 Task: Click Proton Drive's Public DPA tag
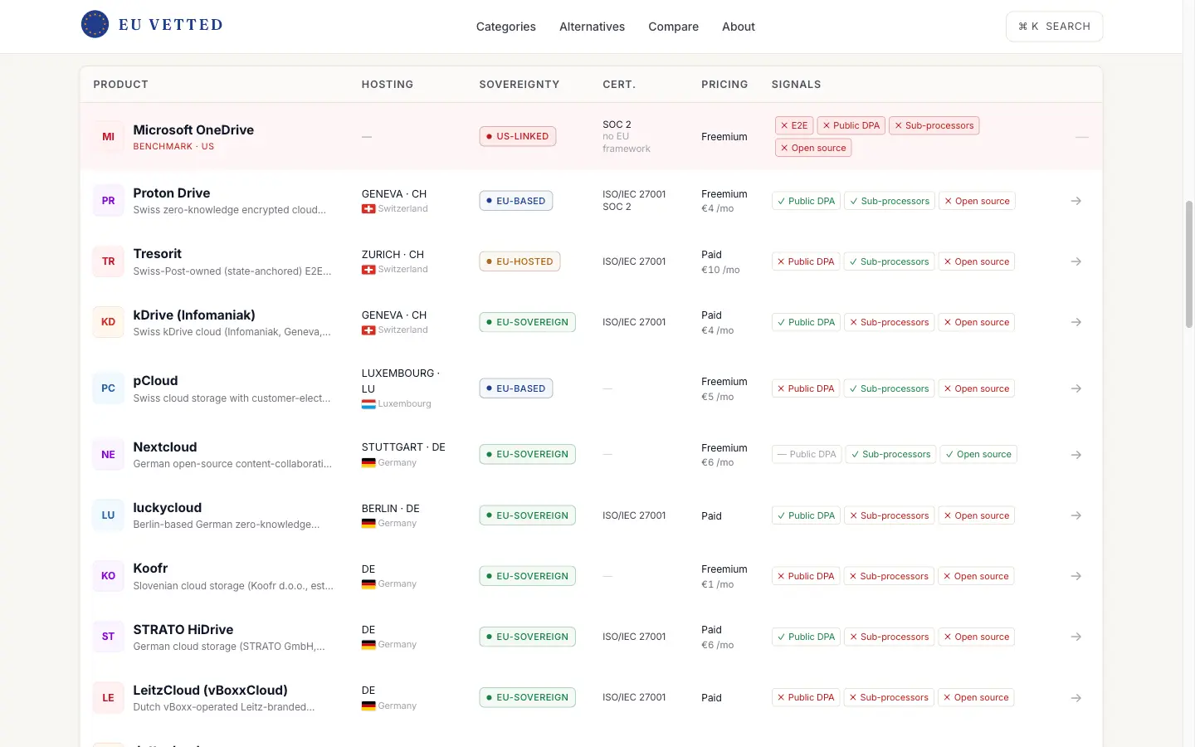807,201
